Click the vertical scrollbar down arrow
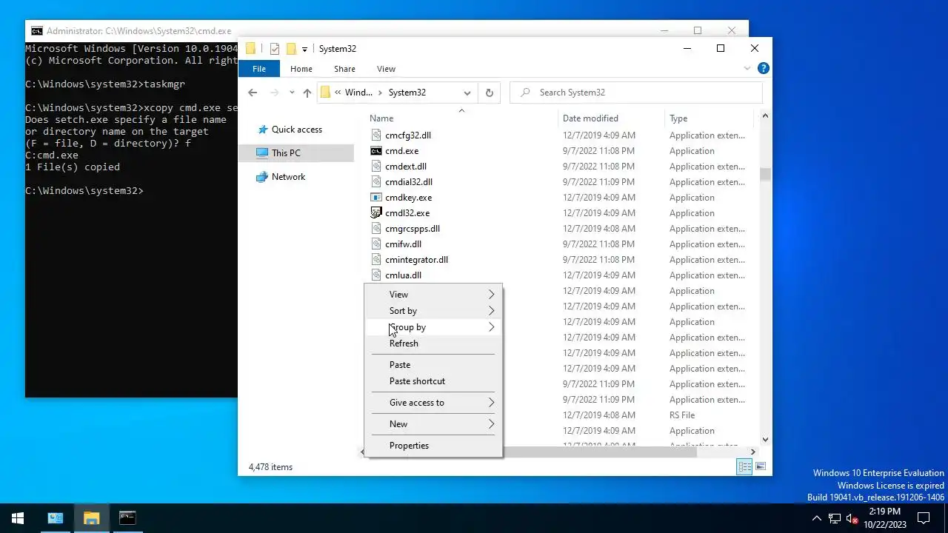This screenshot has width=948, height=533. pos(765,440)
